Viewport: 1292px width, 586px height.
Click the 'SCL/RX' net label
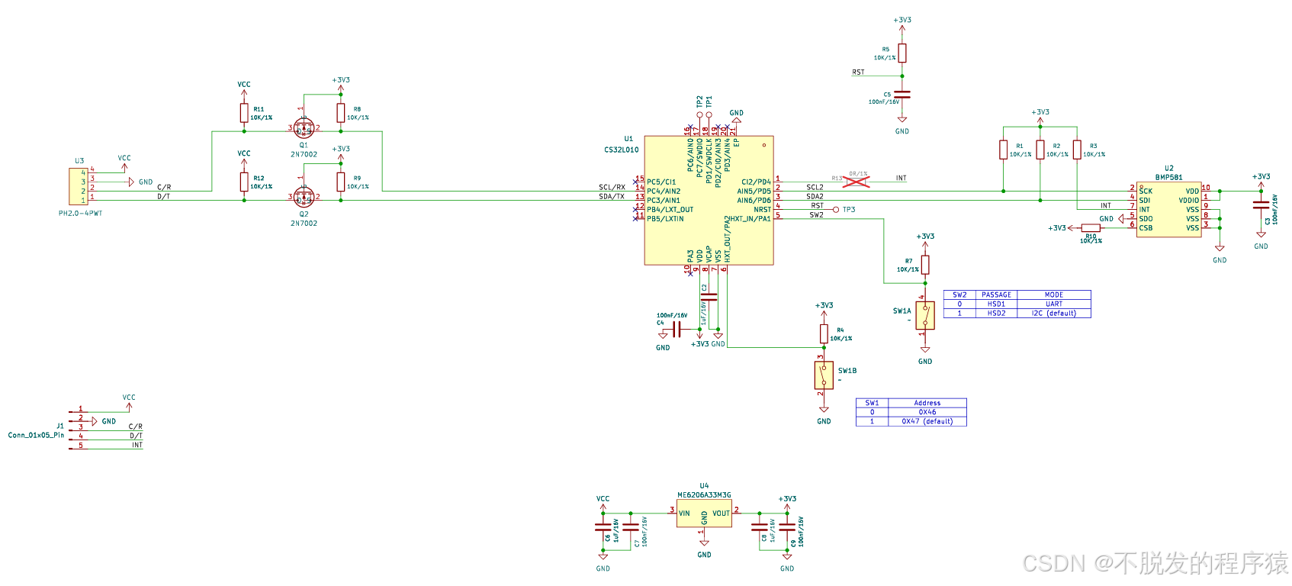612,187
